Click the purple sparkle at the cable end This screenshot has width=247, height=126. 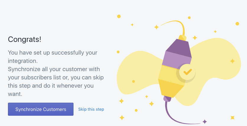[205, 122]
